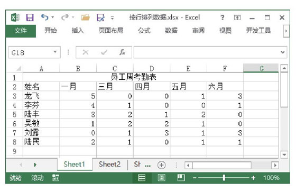This screenshot has width=296, height=191.
Task: Save the workbook with the floppy icon
Action: click(30, 17)
